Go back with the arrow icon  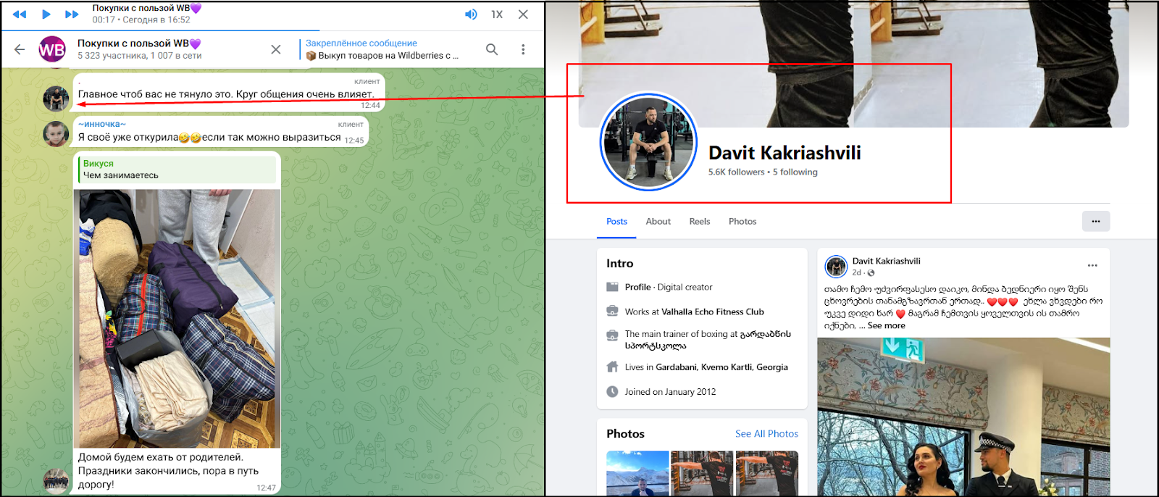click(20, 49)
